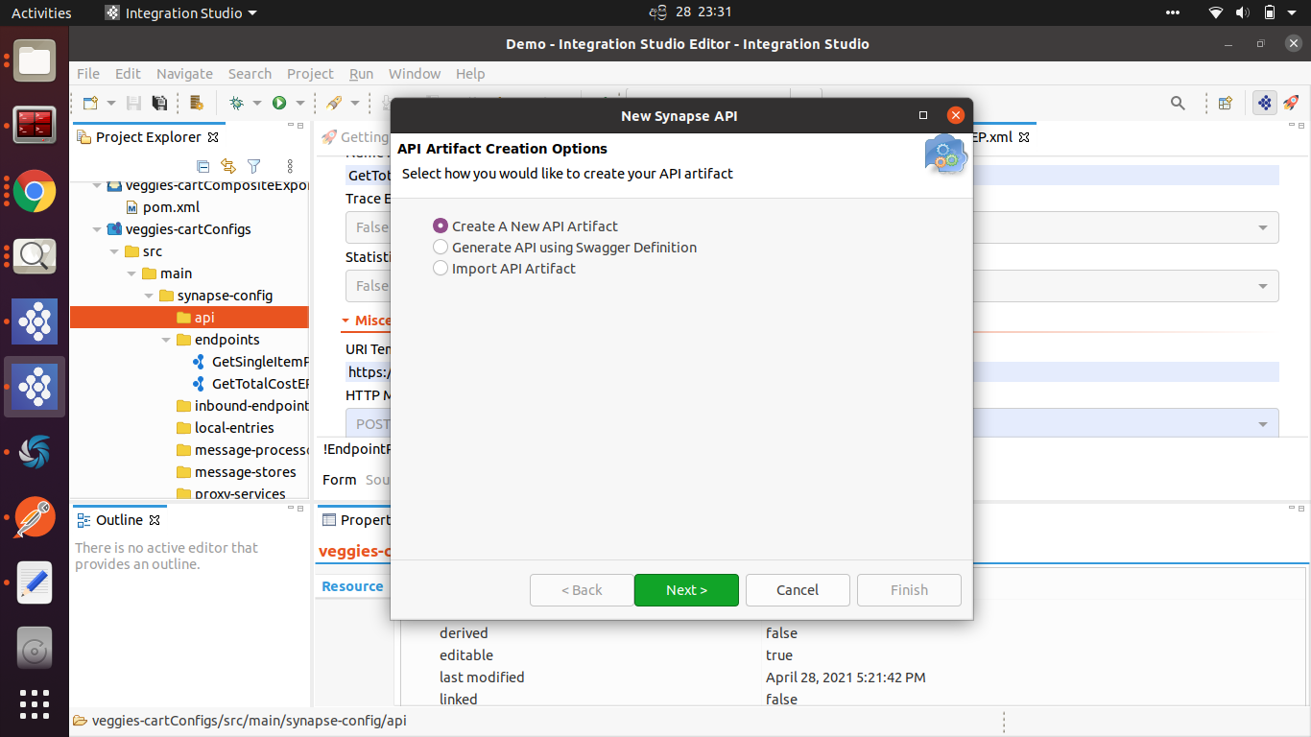Click the Save All toolbar icon

[x=159, y=103]
